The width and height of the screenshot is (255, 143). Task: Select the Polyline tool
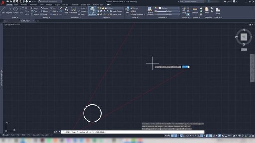click(9, 10)
